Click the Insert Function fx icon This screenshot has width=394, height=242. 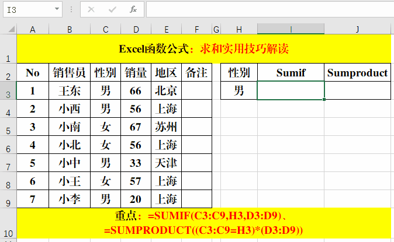pyautogui.click(x=133, y=9)
